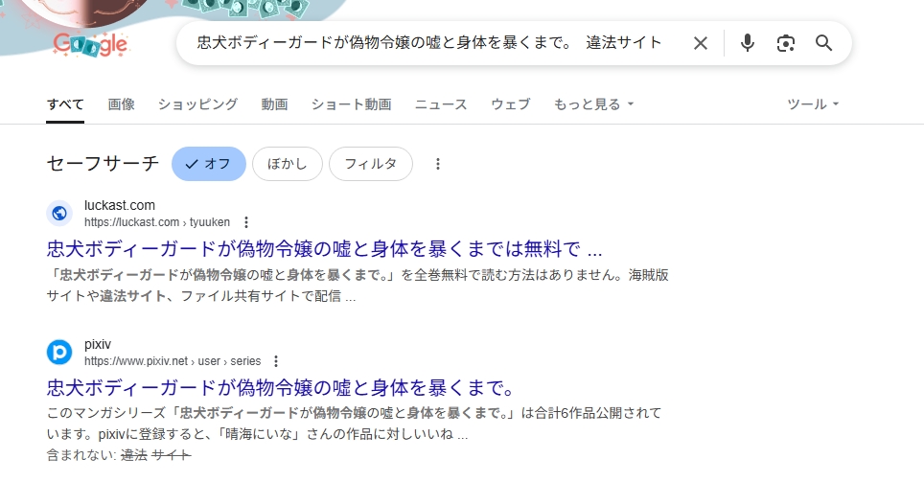Click the struck-through サイト missing term
This screenshot has height=482, width=924.
(x=171, y=455)
